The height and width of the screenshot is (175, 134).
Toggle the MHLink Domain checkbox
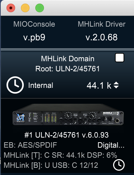120,58
